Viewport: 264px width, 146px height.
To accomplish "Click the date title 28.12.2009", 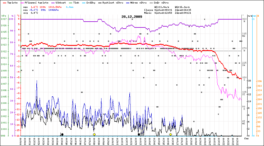I will click(132, 17).
